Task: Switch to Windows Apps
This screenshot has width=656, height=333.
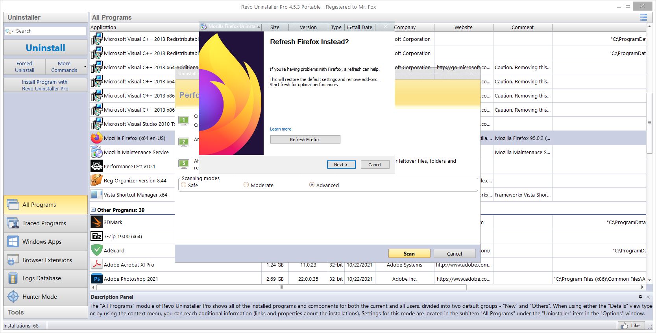Action: pos(46,241)
